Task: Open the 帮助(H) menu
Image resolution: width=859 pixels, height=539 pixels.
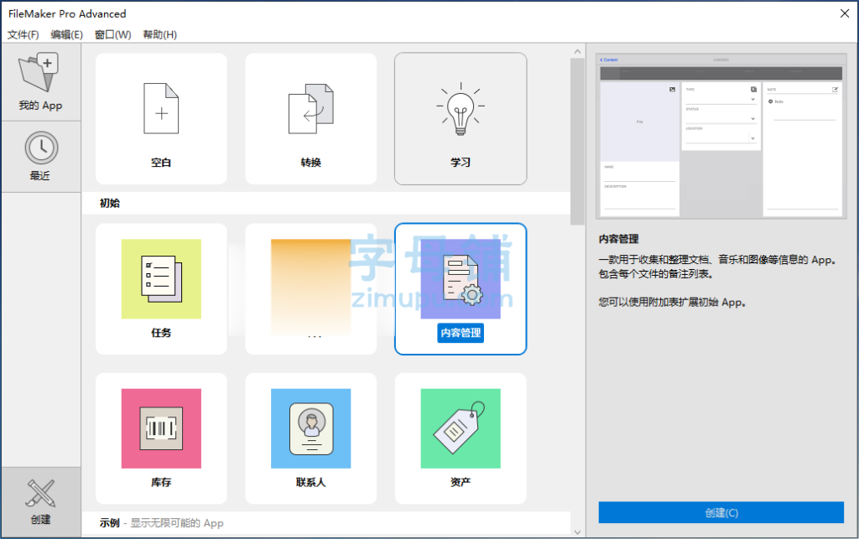Action: coord(159,34)
